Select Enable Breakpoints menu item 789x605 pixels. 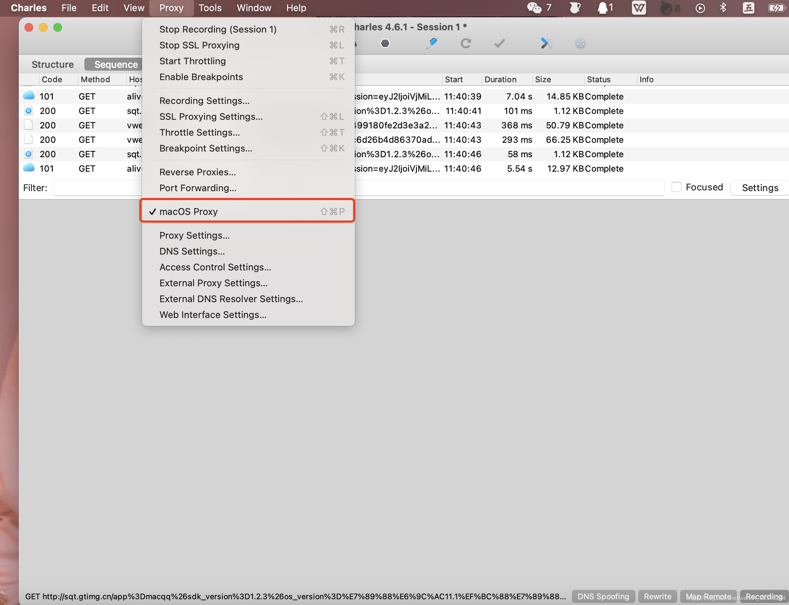coord(248,77)
